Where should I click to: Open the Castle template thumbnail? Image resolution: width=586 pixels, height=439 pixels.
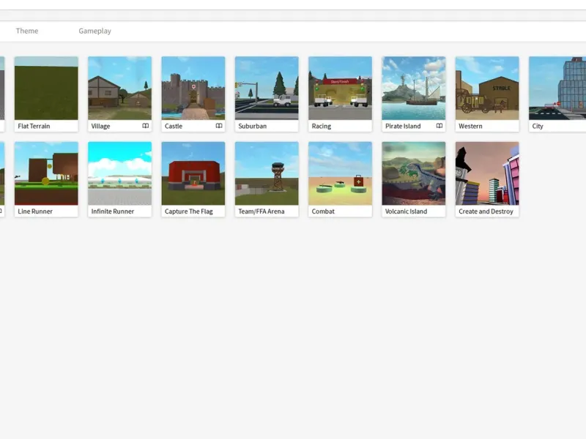(x=193, y=88)
